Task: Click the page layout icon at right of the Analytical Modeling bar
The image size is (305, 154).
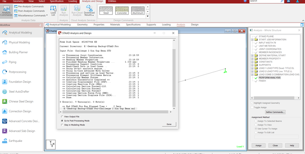Action: click(x=302, y=25)
